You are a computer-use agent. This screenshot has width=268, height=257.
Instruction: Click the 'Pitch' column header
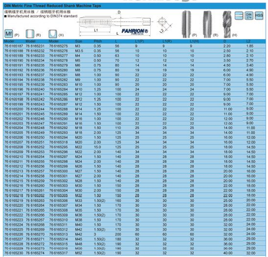(98, 41)
